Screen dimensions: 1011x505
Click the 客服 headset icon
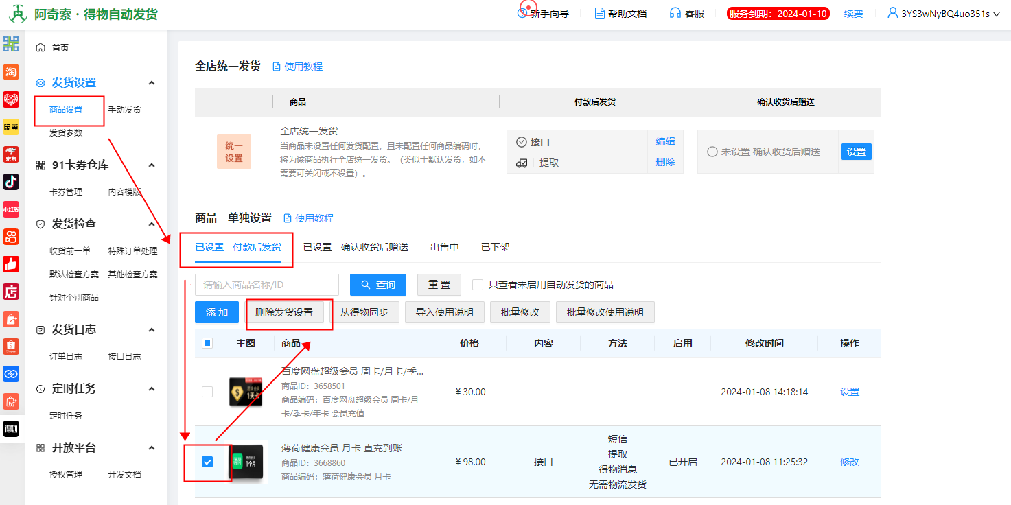tap(675, 13)
